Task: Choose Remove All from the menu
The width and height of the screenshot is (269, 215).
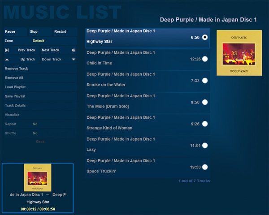Action: [x=40, y=78]
